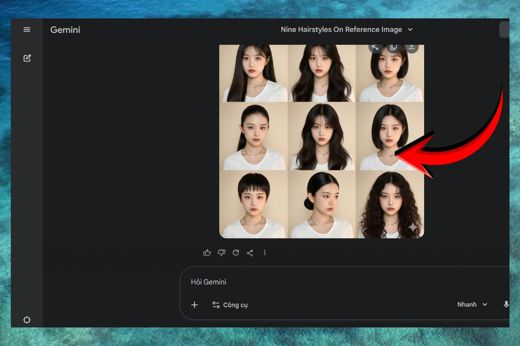Add a file with the plus icon
Viewport: 520px width, 346px height.
(195, 305)
